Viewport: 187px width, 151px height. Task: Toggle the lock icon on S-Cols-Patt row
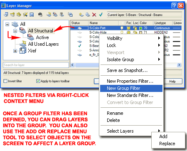pos(135,28)
